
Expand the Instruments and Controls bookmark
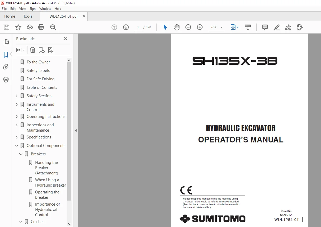pyautogui.click(x=17, y=104)
